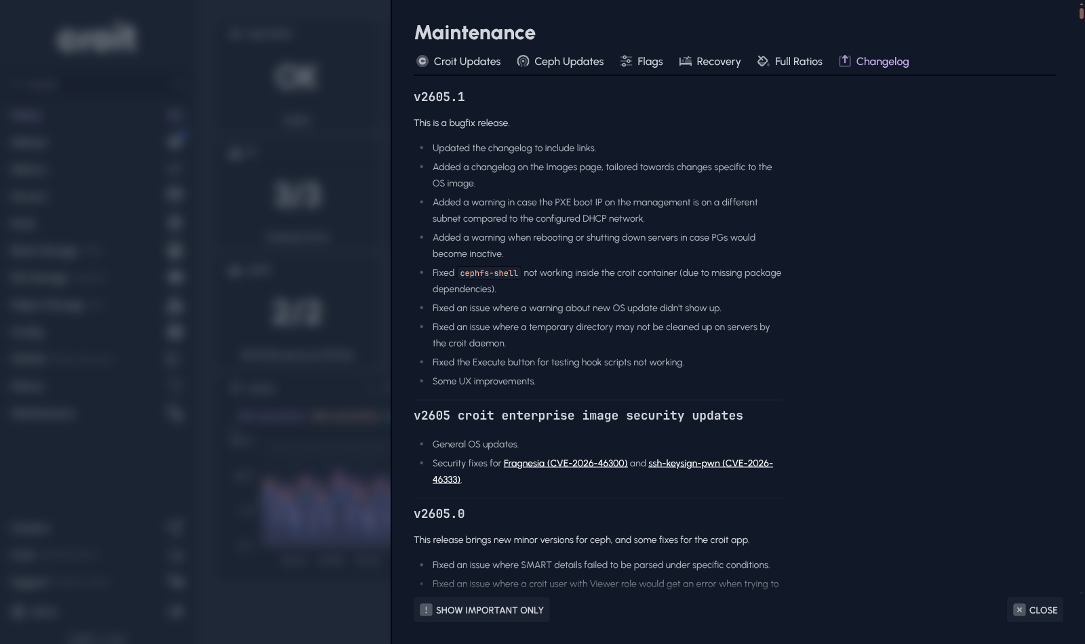Click 'This is a bugfix release.' text

coord(462,123)
